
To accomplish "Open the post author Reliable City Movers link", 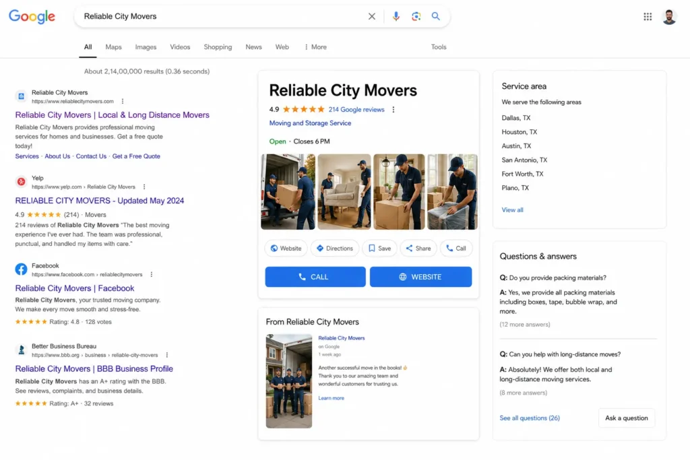I will pyautogui.click(x=342, y=338).
